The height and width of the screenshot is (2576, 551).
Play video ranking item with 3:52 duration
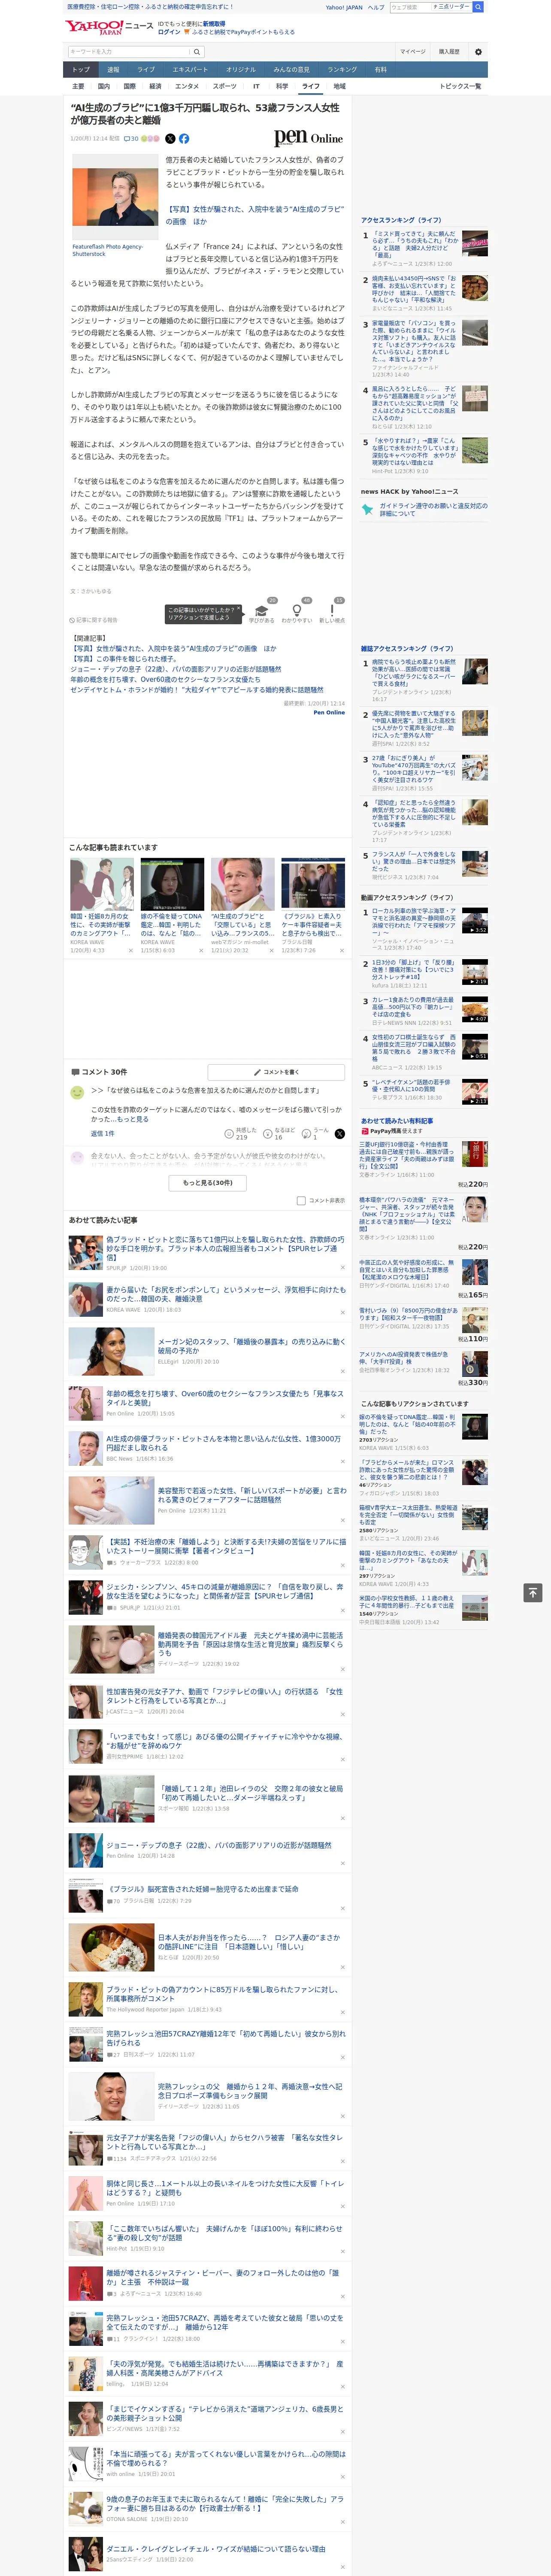(x=475, y=921)
